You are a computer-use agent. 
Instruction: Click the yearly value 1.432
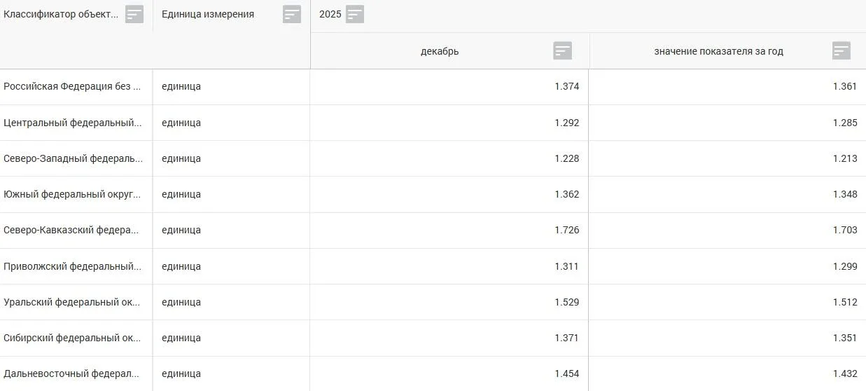click(x=845, y=373)
